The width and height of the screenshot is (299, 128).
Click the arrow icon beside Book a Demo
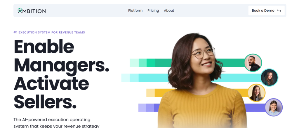(x=279, y=11)
